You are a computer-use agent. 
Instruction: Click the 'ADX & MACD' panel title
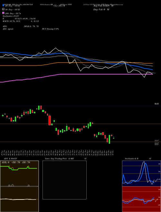10,159
